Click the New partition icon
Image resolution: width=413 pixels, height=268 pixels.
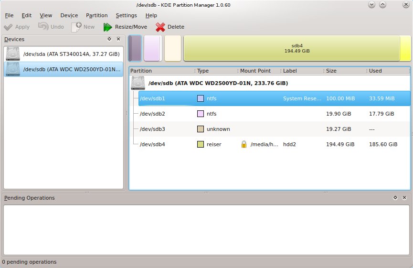(x=76, y=27)
